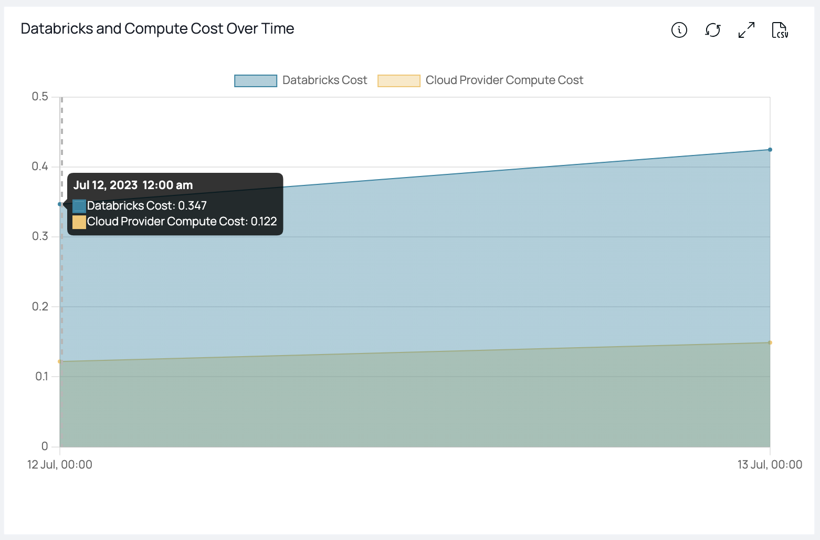
Task: Click the chart title text
Action: (x=157, y=28)
